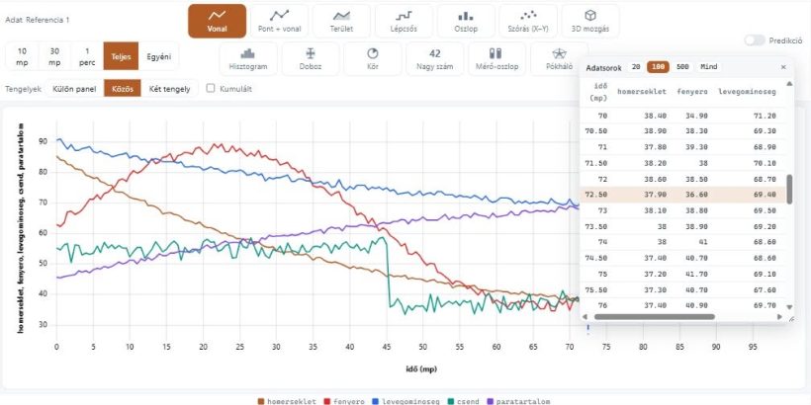Set time range to 10 mp
The width and height of the screenshot is (811, 405).
22,56
